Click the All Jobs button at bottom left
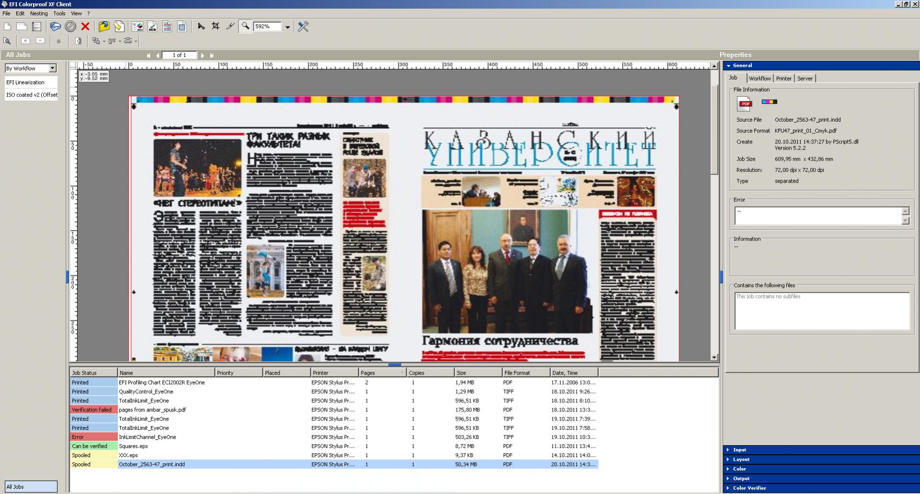The height and width of the screenshot is (494, 920). coord(31,487)
